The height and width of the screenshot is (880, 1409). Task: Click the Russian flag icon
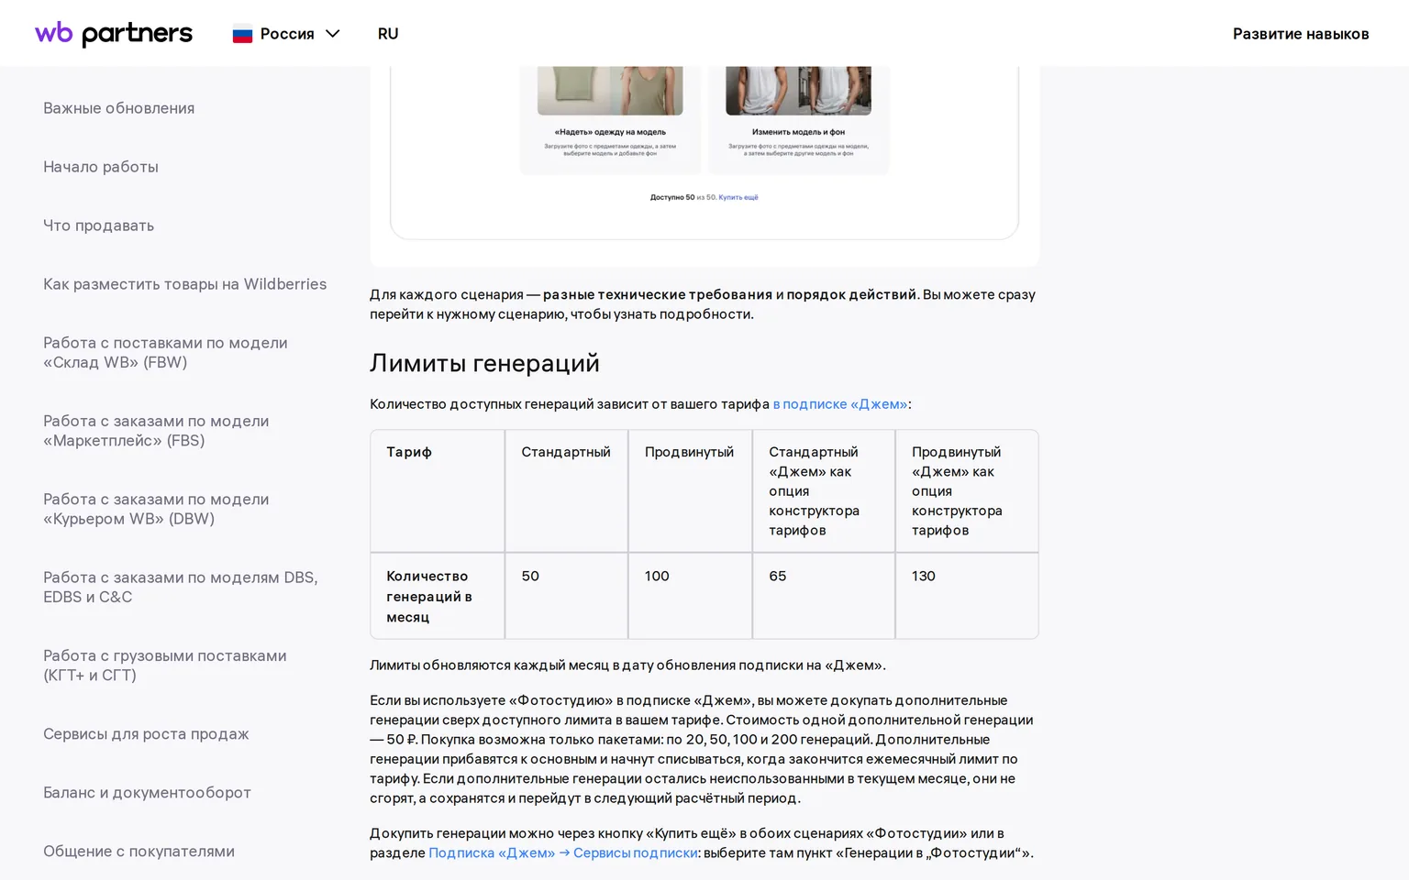pyautogui.click(x=242, y=34)
